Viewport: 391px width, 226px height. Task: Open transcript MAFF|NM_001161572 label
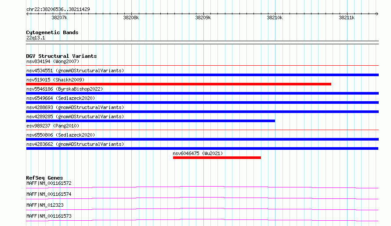tap(49, 183)
